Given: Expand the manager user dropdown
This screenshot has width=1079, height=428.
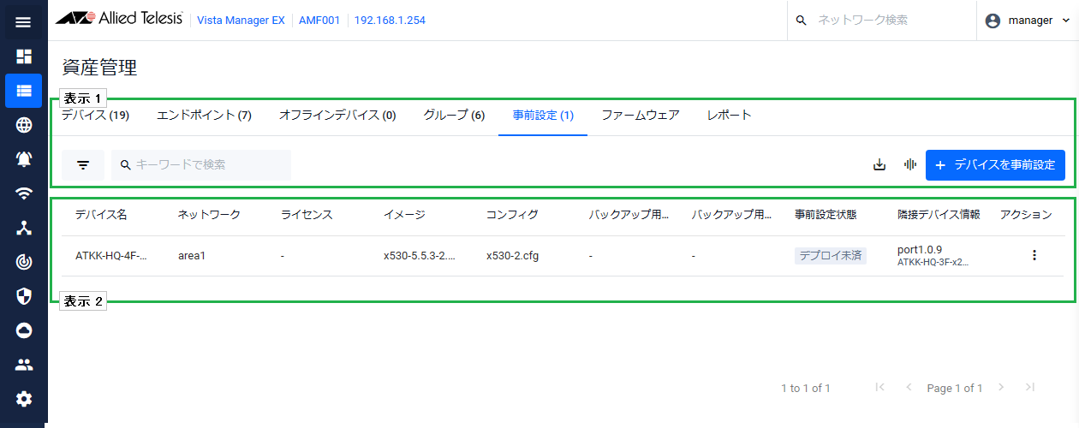Looking at the screenshot, I should [1027, 21].
